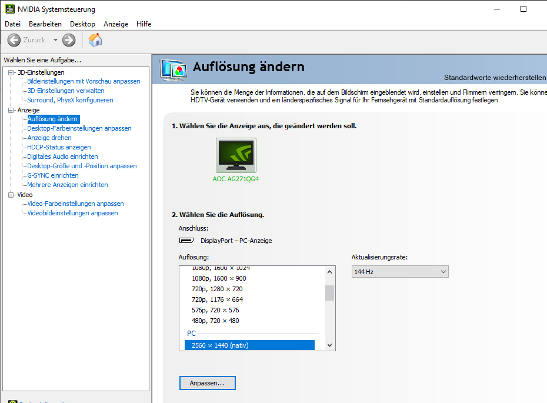This screenshot has height=403, width=547.
Task: Open HDCP-Status anzeigen
Action: pyautogui.click(x=59, y=147)
